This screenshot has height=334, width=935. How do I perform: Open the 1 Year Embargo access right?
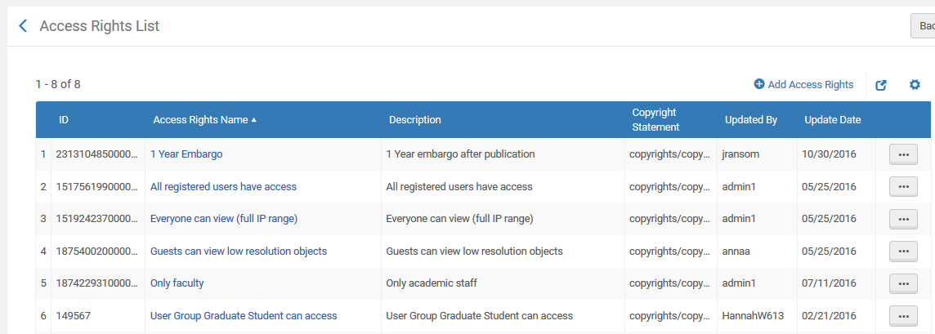(186, 154)
